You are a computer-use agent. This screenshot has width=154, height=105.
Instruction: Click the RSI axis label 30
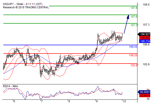148,99
